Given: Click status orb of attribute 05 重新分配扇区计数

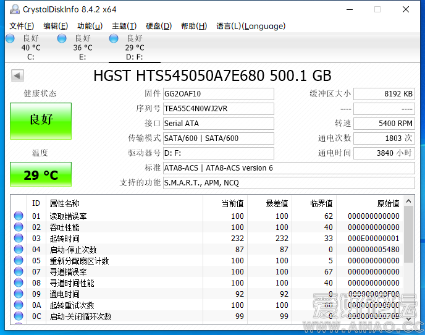Looking at the screenshot, I should (19, 260).
